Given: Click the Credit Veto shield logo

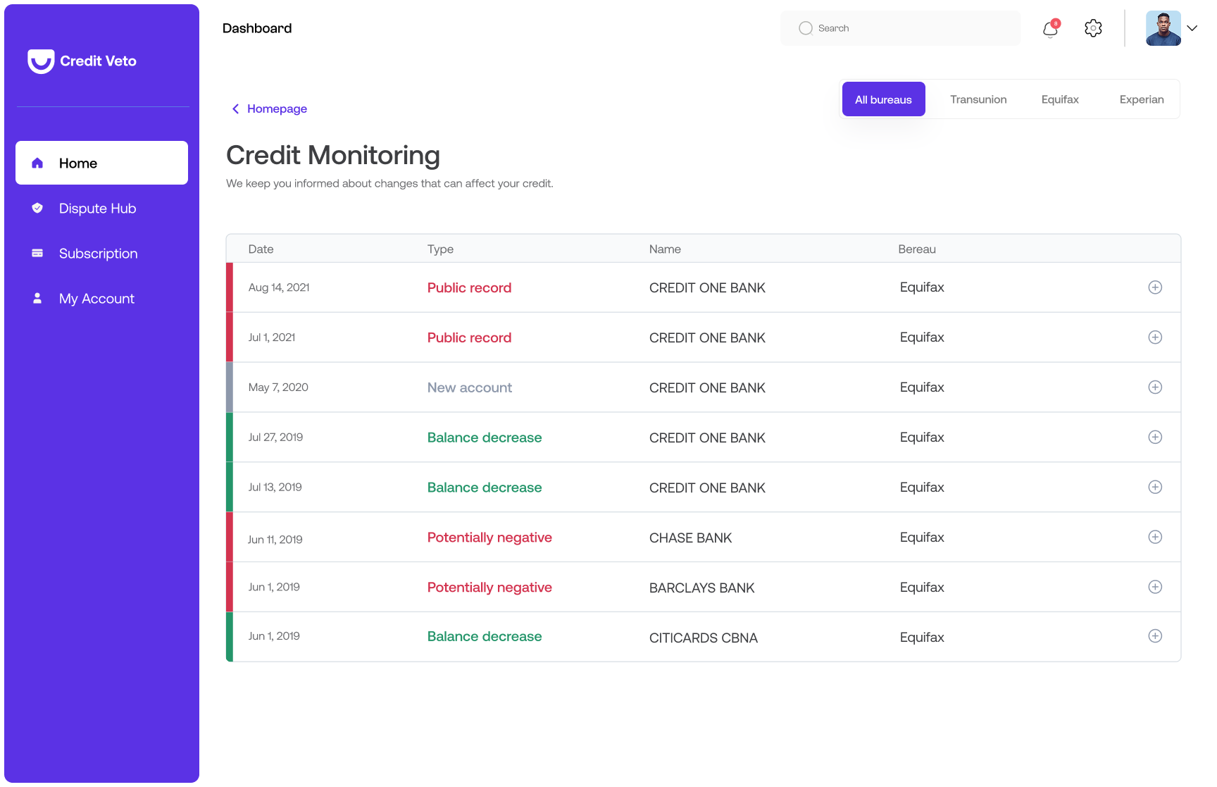Looking at the screenshot, I should [41, 61].
